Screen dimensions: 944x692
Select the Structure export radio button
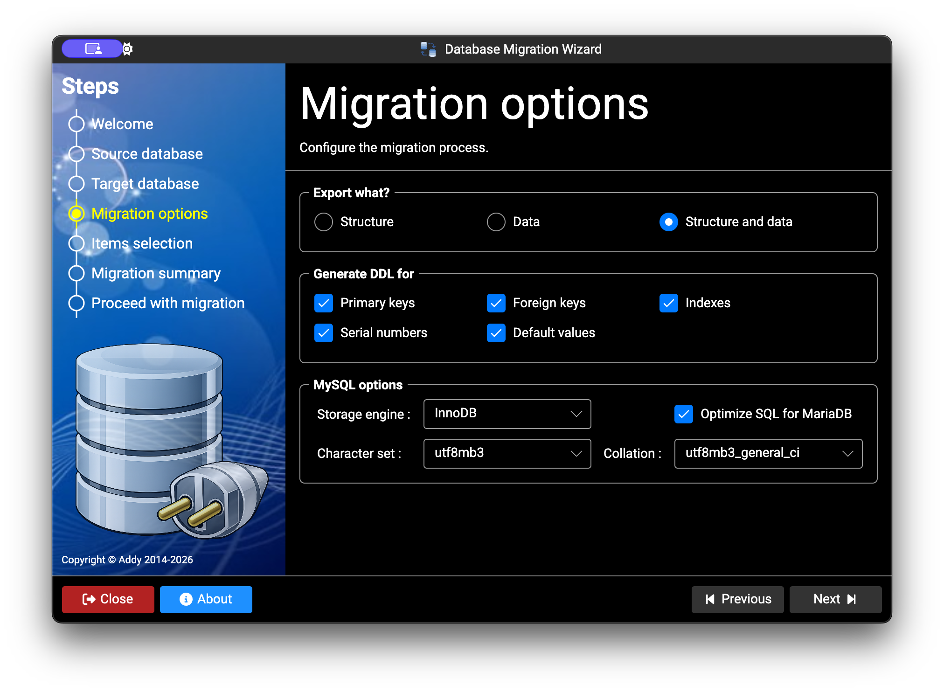tap(324, 222)
